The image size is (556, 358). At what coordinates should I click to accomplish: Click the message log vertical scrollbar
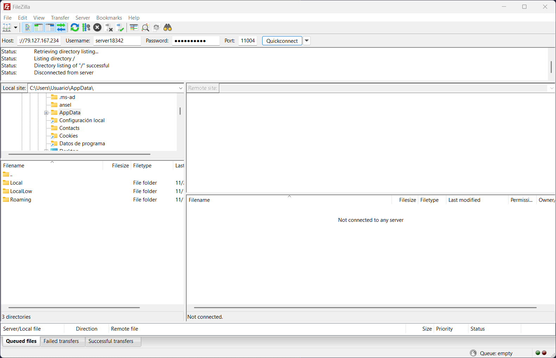click(x=551, y=67)
